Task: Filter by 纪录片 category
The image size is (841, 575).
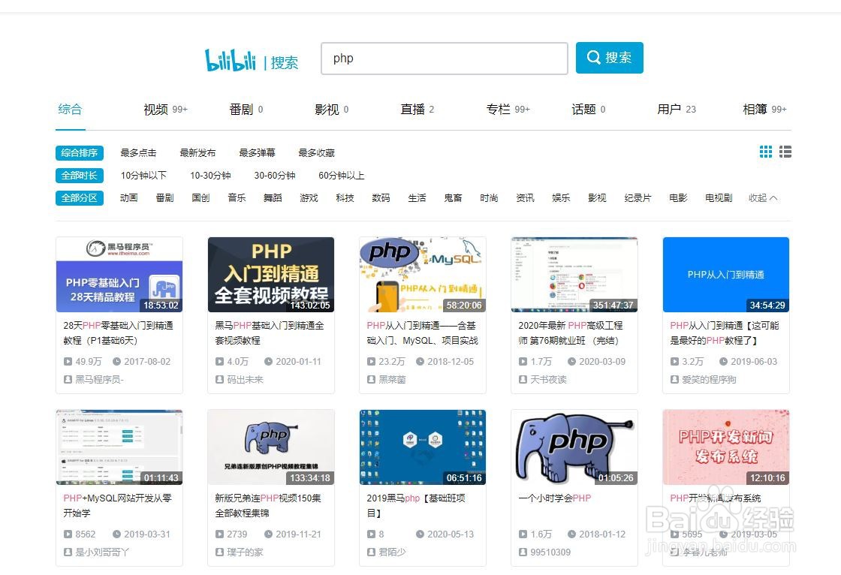Action: tap(638, 198)
